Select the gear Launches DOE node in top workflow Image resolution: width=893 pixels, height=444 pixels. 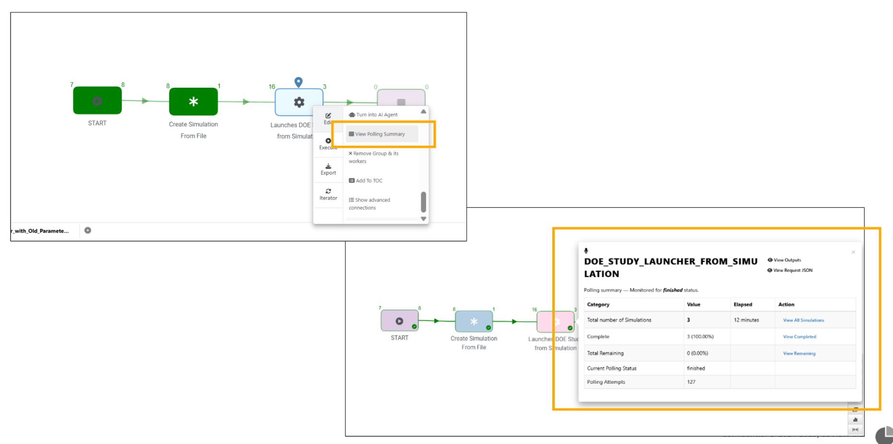click(299, 102)
